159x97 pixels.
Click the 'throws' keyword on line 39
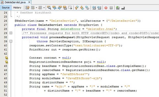(42, 41)
